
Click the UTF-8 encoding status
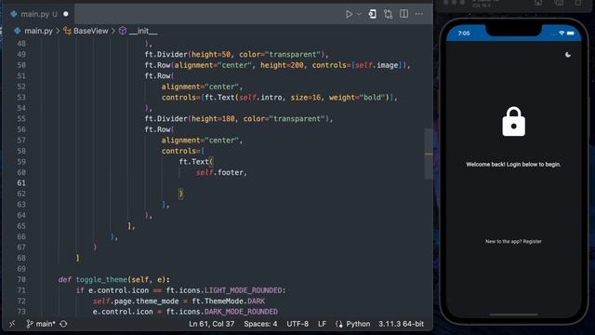[297, 324]
